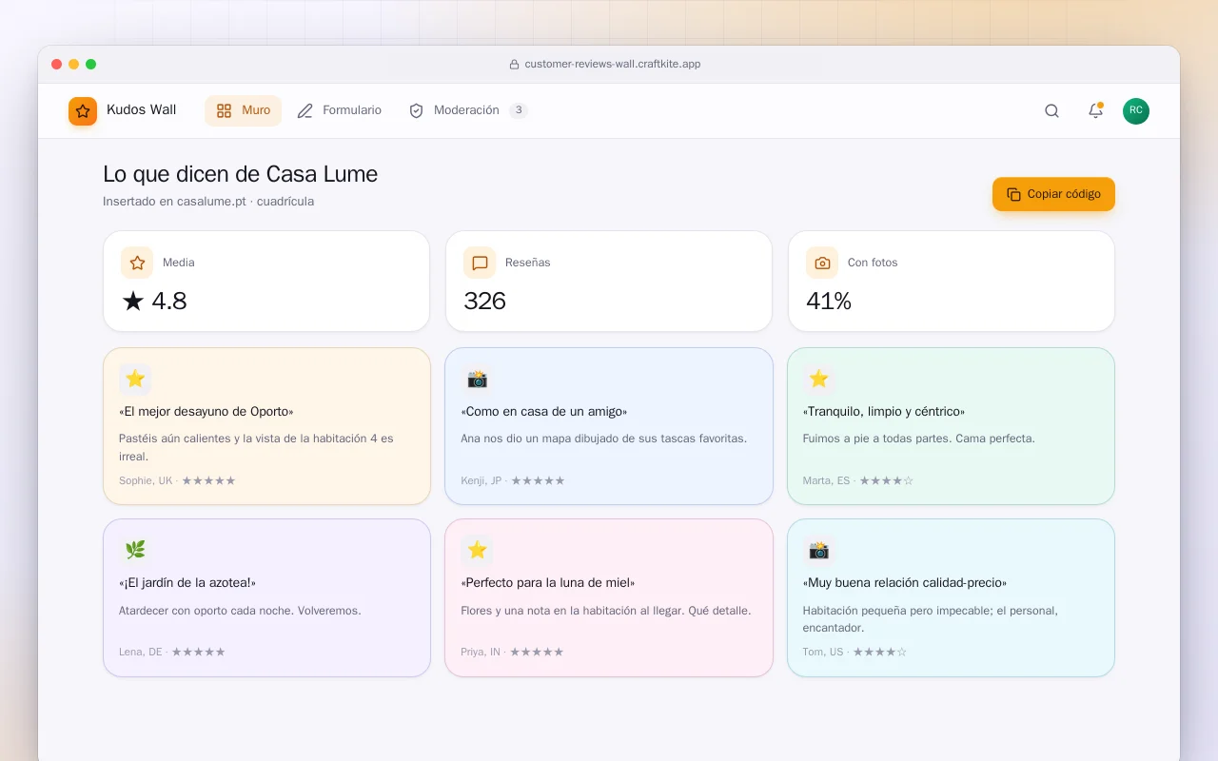
Task: Click Marta, ES reviewer line
Action: 858,481
